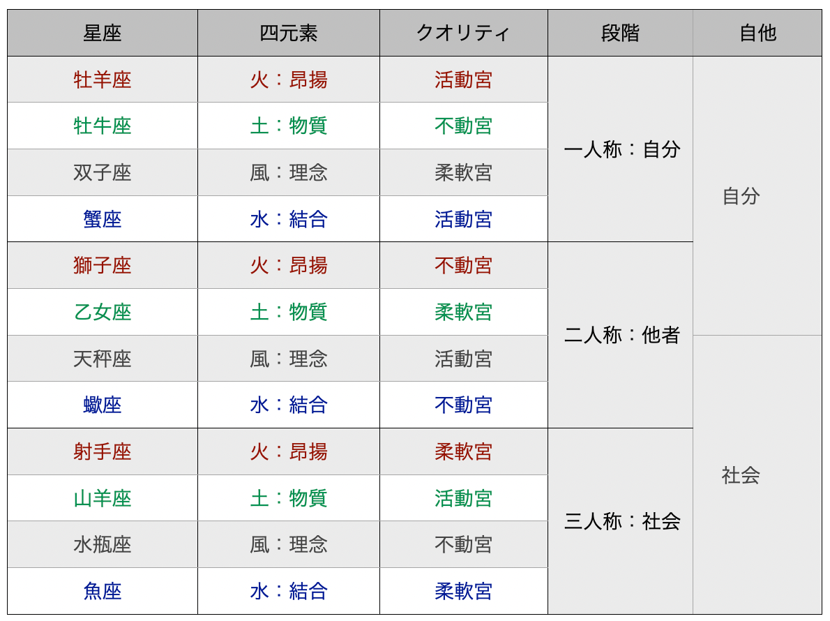Select the 乙女座 cell
The width and height of the screenshot is (830, 621).
coord(103,312)
